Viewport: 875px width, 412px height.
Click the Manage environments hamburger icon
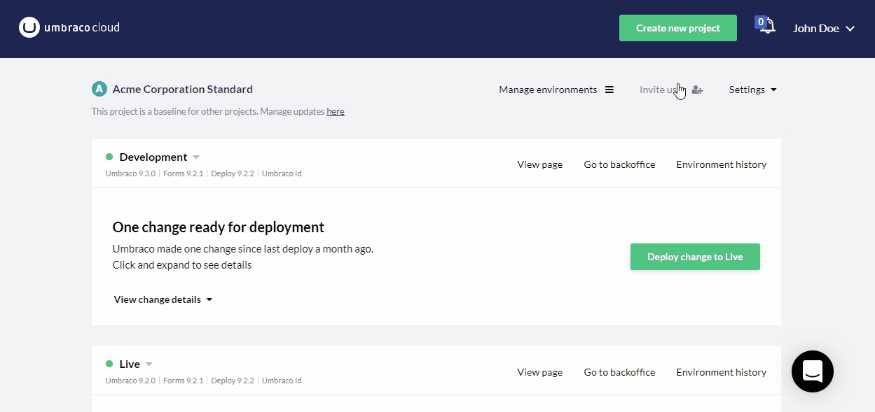609,90
